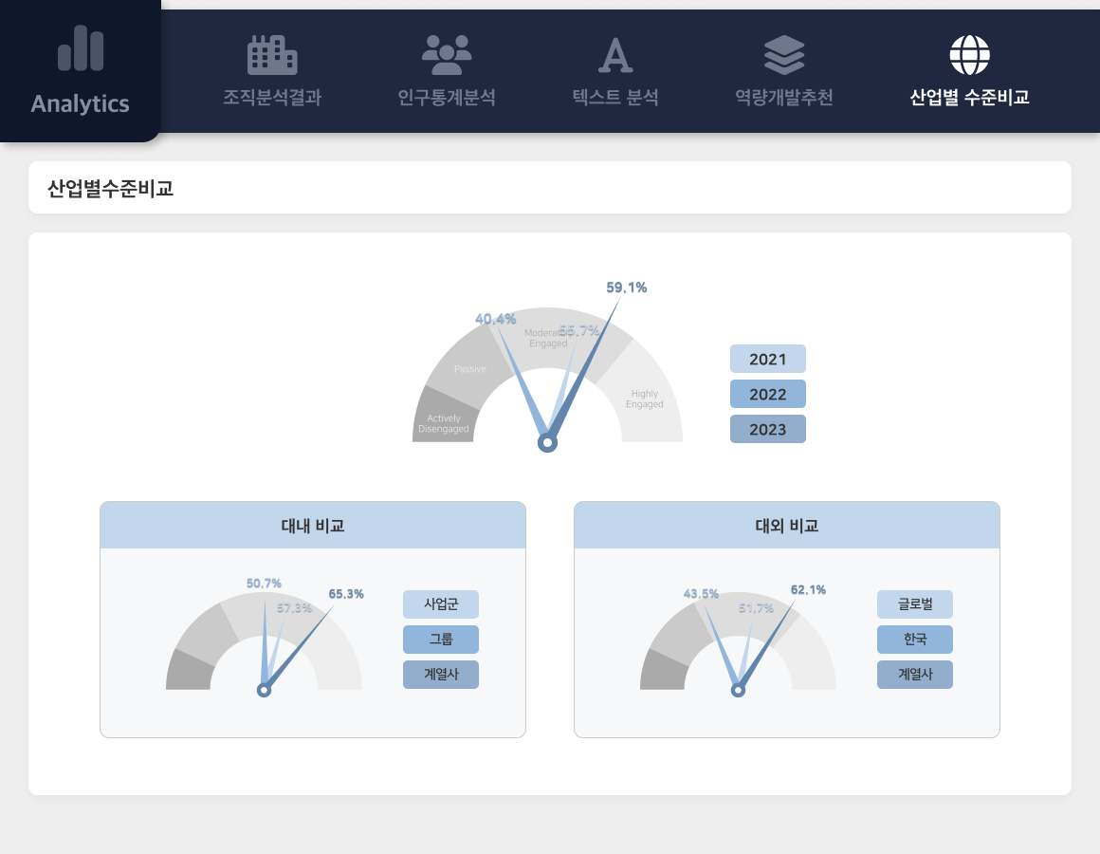The image size is (1100, 854).
Task: Toggle the 2021 legend button
Action: coord(767,359)
